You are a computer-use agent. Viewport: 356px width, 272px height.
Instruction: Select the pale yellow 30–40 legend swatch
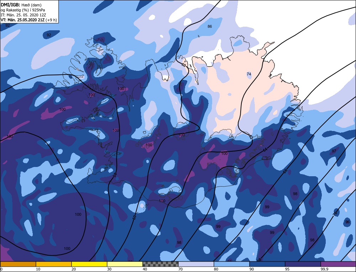click(125, 264)
